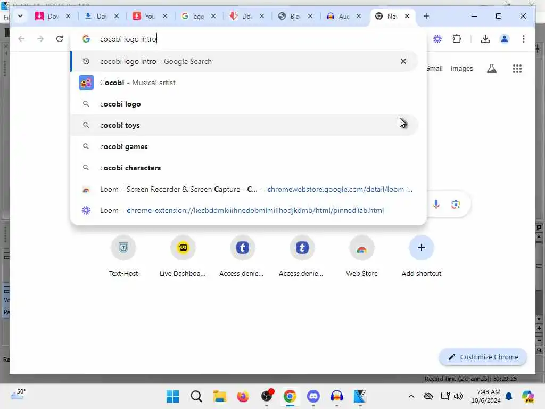Select the cocobi logo suggestion

[x=244, y=104]
